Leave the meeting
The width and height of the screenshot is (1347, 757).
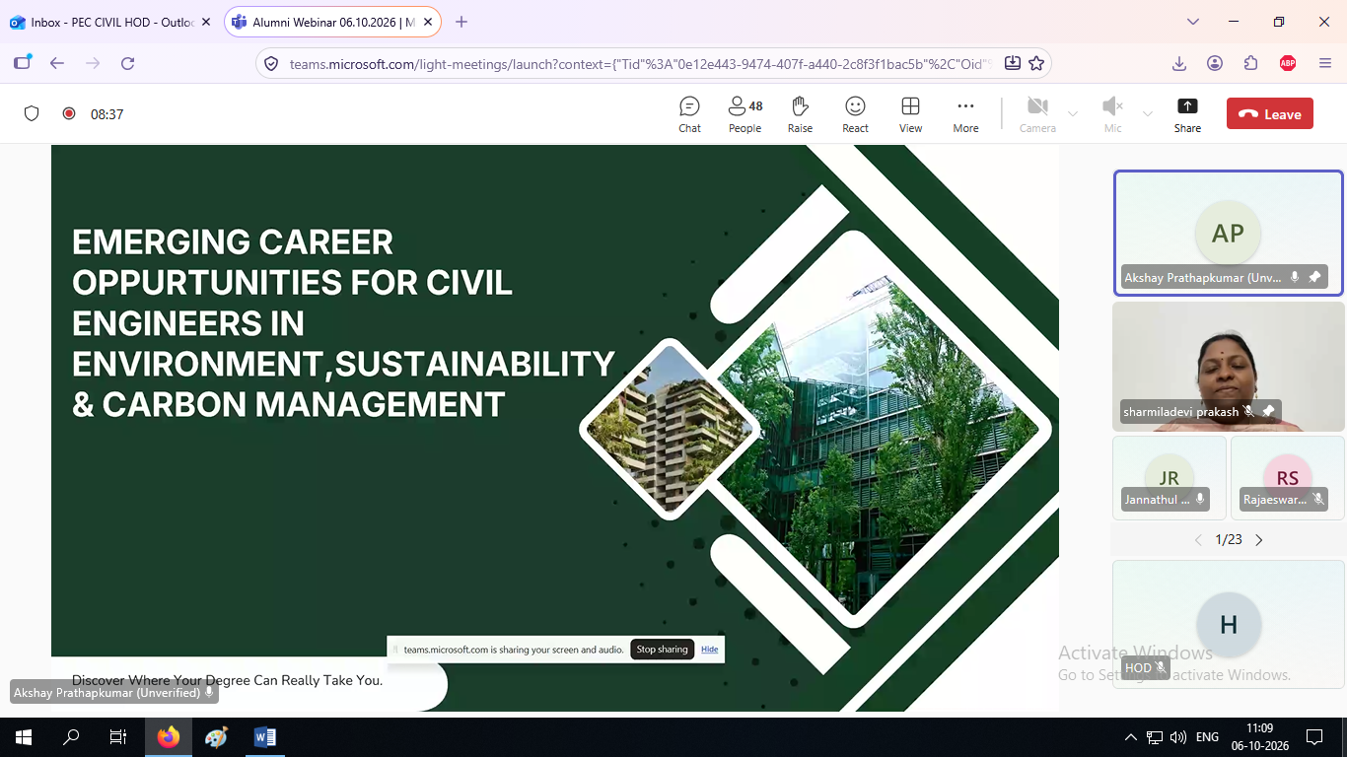[x=1270, y=114]
